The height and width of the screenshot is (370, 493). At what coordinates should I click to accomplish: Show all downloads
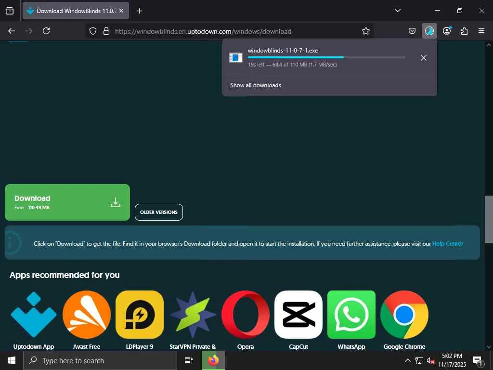tap(255, 85)
